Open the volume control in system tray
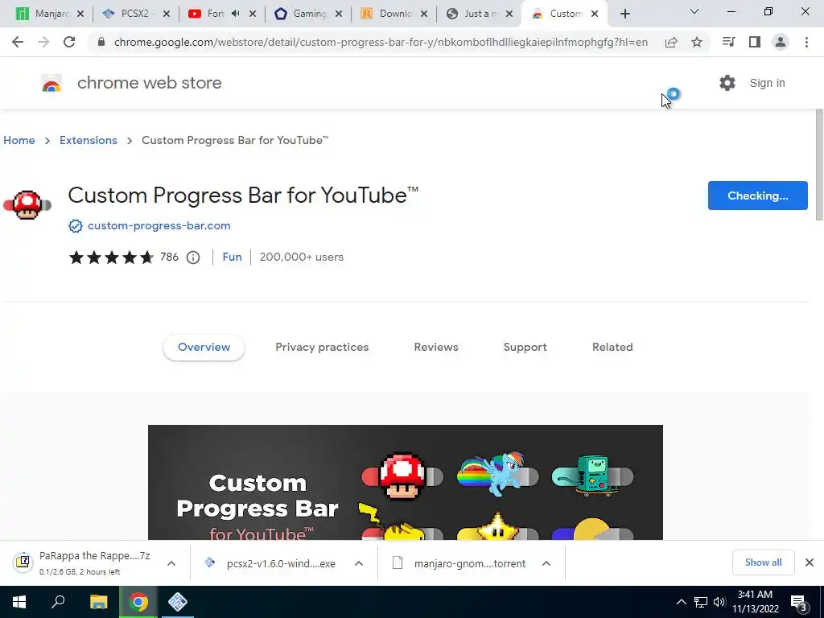The height and width of the screenshot is (618, 824). [719, 602]
